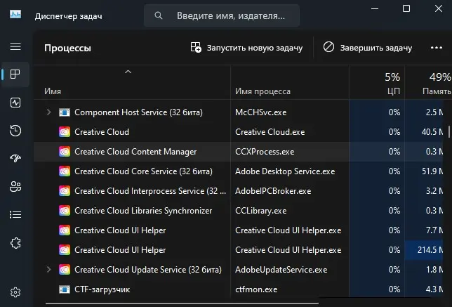Expand Creative Cloud Update Service group
Image resolution: width=452 pixels, height=307 pixels.
coord(48,269)
